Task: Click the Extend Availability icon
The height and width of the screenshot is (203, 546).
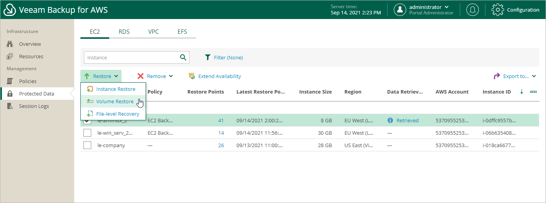Action: (x=192, y=76)
